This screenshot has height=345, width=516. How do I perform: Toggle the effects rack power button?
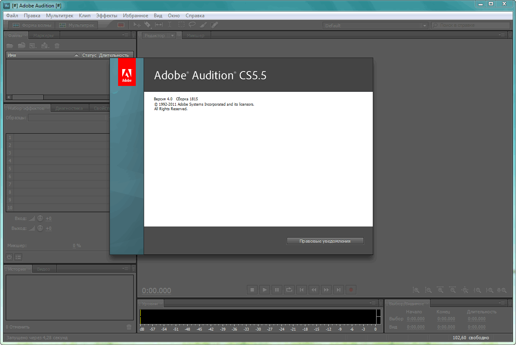pyautogui.click(x=9, y=257)
